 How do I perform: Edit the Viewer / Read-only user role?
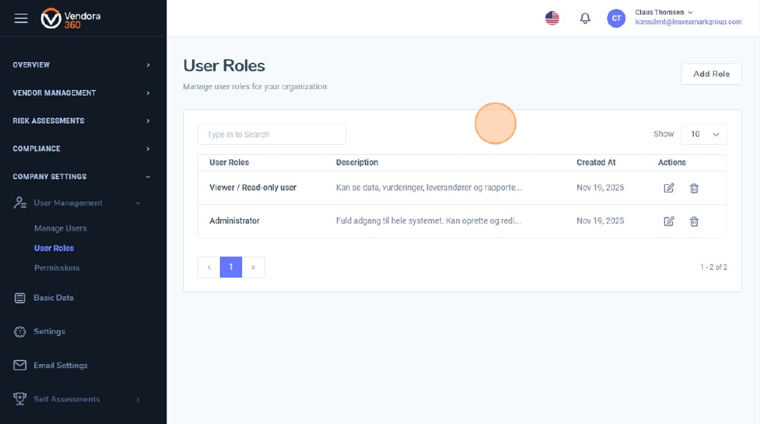pos(669,188)
